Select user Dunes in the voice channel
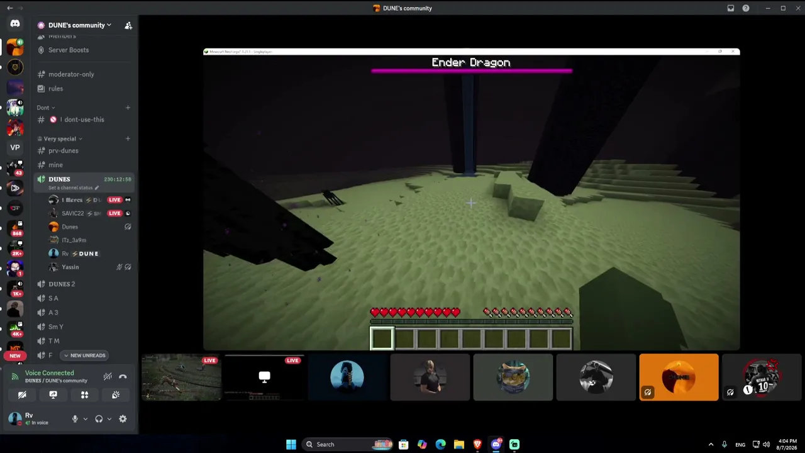This screenshot has width=805, height=453. tap(70, 226)
